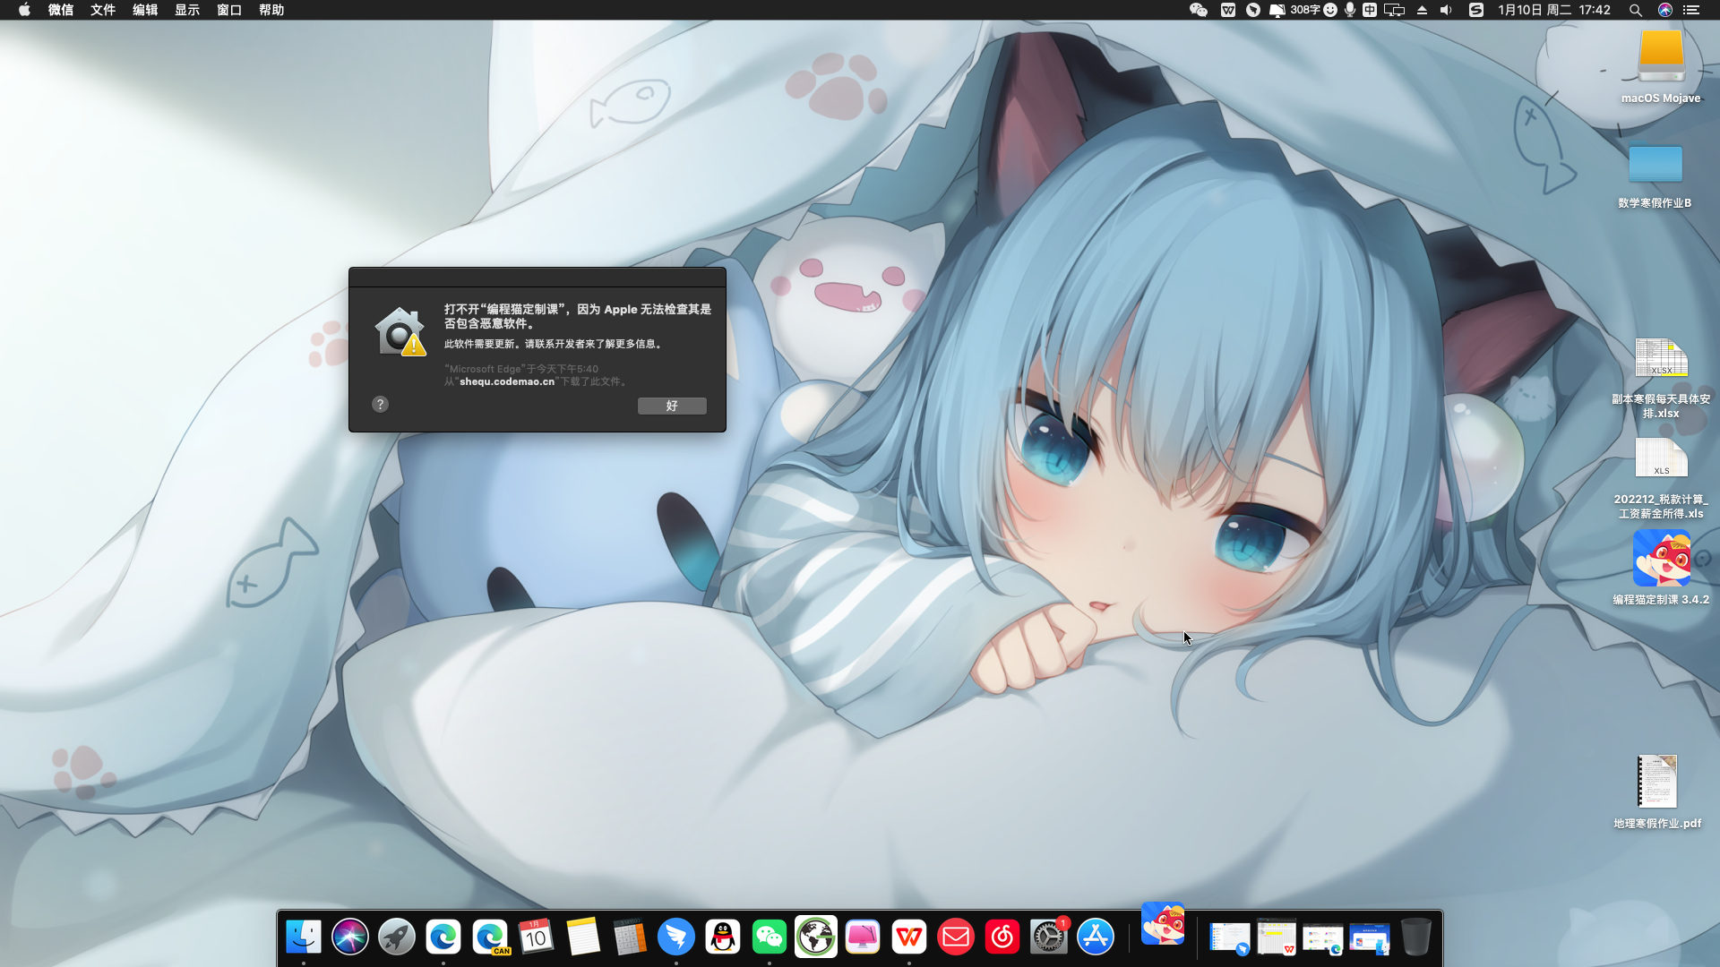Open System Preferences in the Dock
The width and height of the screenshot is (1720, 967).
point(1049,937)
